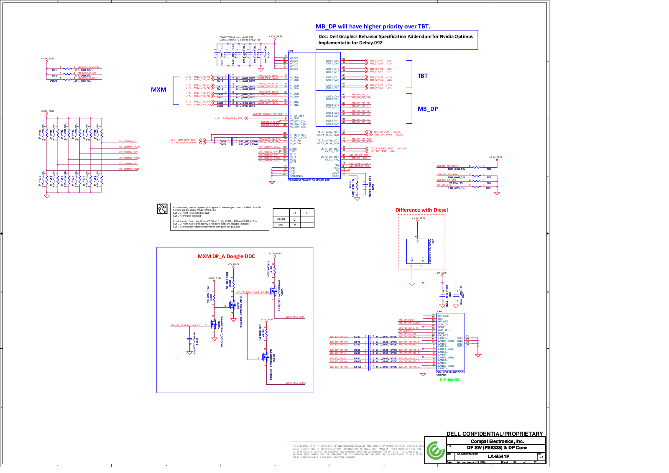The image size is (669, 473).
Task: Click capacitor label 'C279'
Action: 357,342
